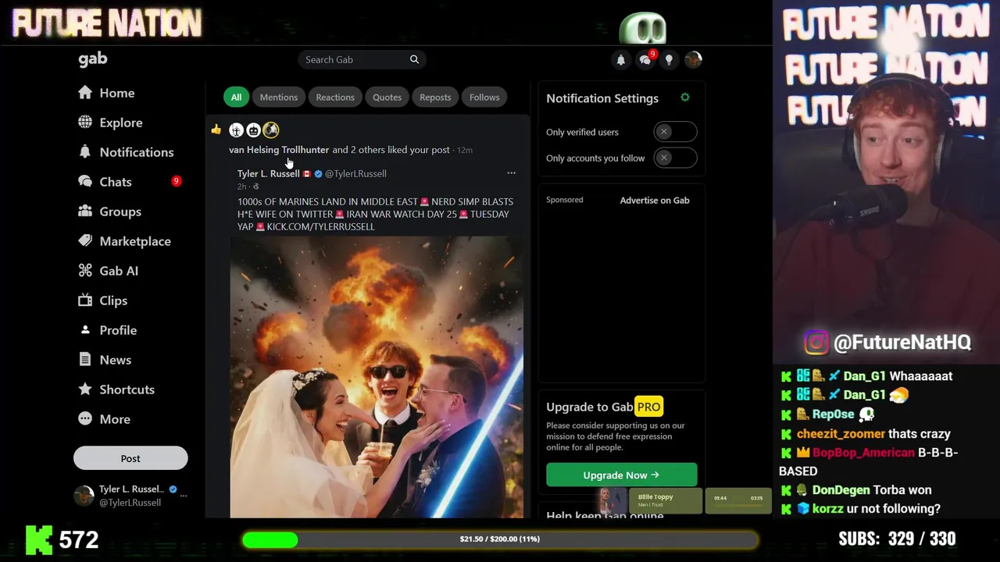Screen dimensions: 1000x562
Task: Toggle Only verified users switch
Action: 675,132
